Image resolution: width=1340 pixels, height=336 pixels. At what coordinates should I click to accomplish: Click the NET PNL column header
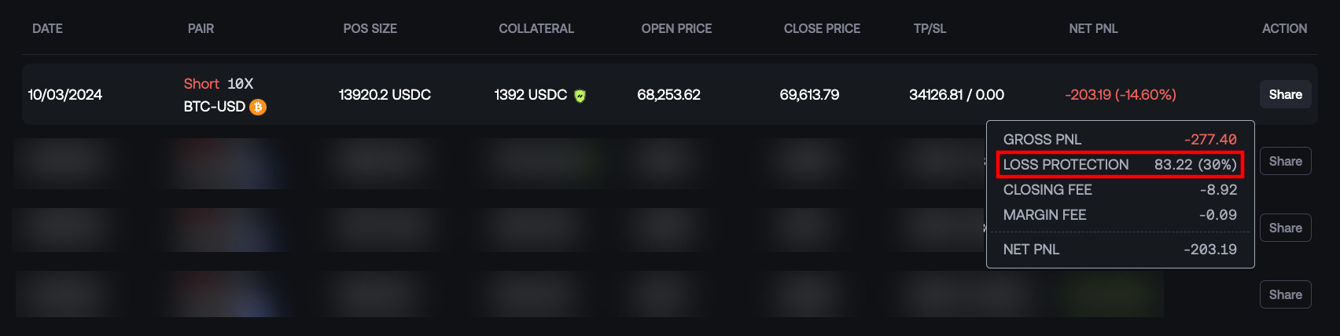(1093, 28)
